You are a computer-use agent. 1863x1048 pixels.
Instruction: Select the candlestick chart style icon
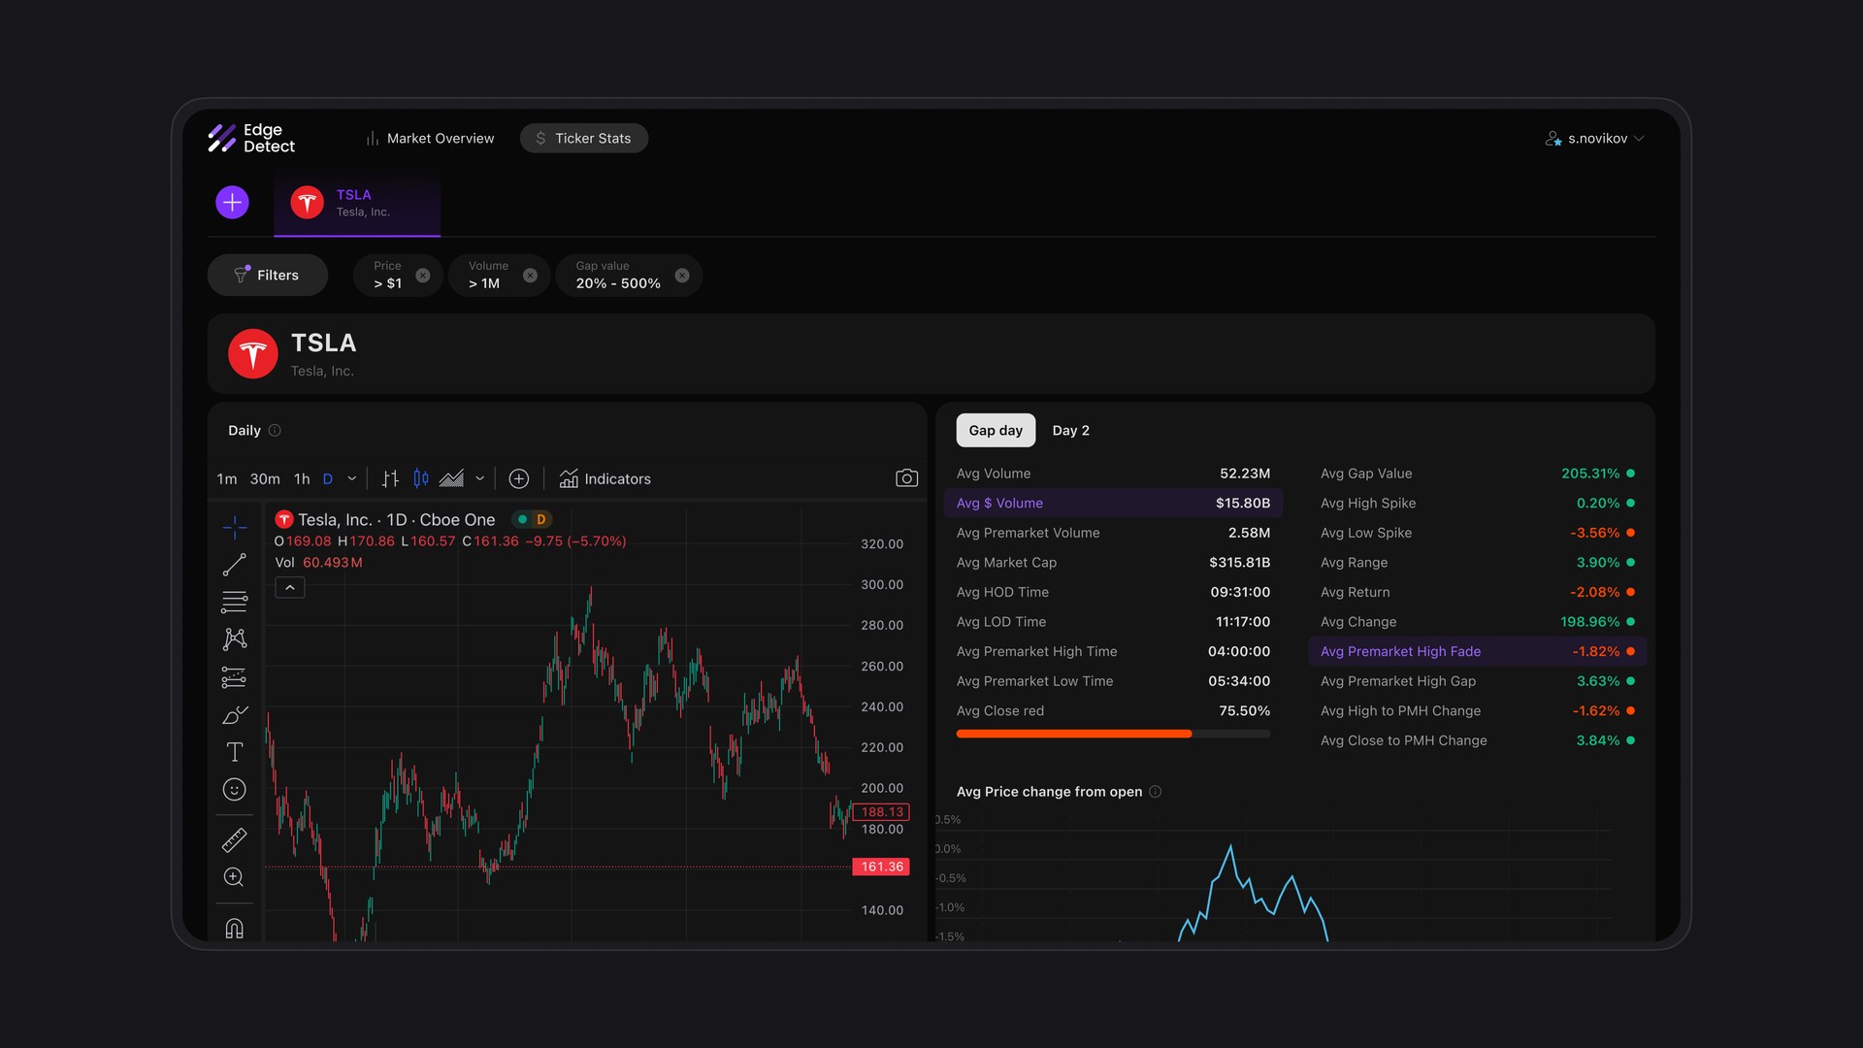pos(421,478)
